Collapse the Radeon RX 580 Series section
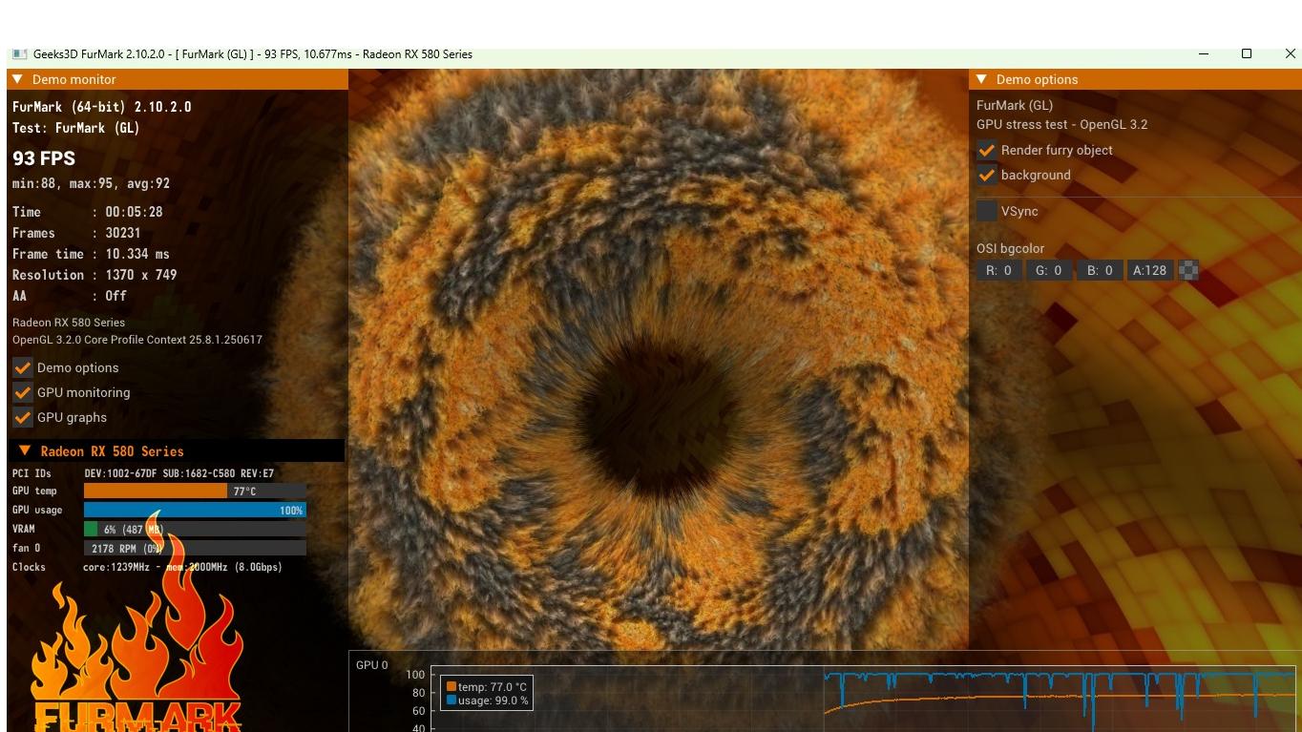Screen dimensions: 1302x732 tap(26, 450)
